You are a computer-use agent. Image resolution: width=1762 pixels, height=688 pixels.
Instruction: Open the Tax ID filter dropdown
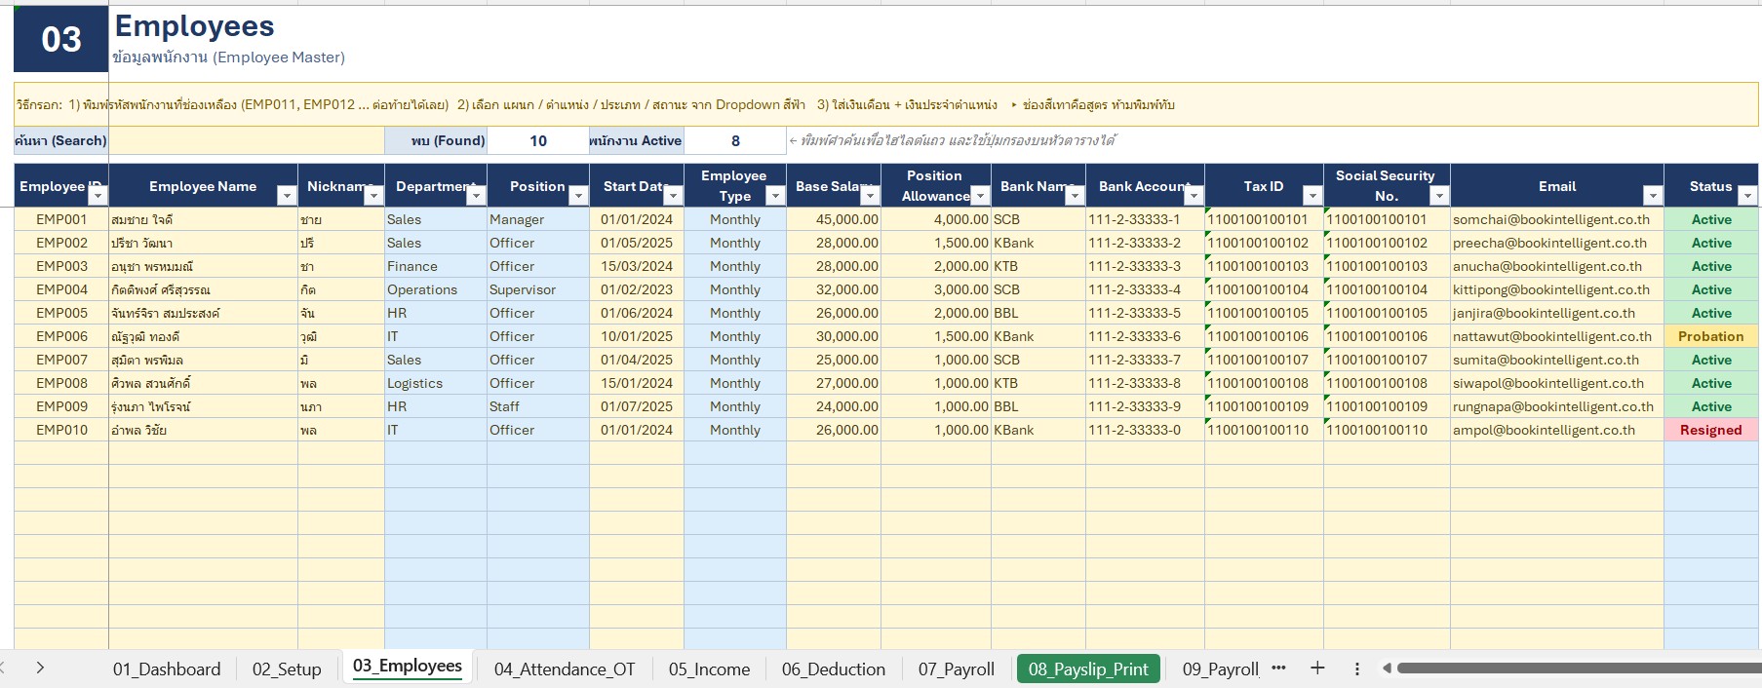pos(1312,196)
